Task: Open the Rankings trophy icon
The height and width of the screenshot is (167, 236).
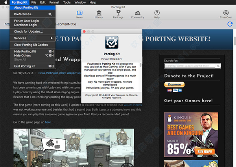Action: 118,14
